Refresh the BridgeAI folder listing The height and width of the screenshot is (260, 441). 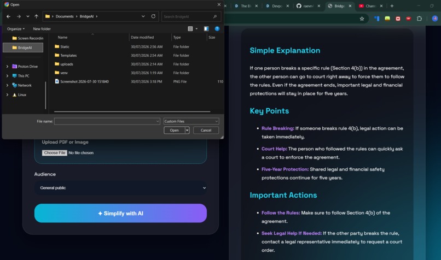[153, 16]
